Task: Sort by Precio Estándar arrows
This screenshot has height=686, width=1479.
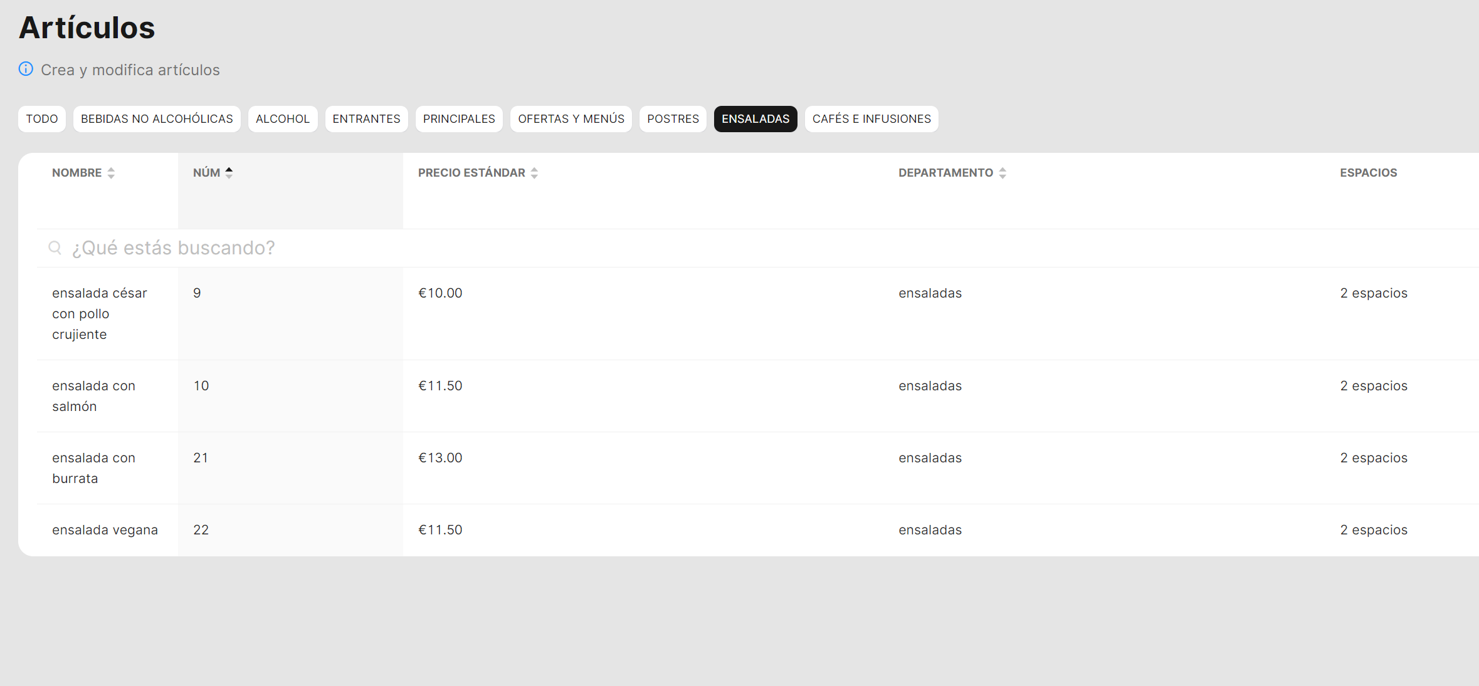Action: [x=534, y=173]
